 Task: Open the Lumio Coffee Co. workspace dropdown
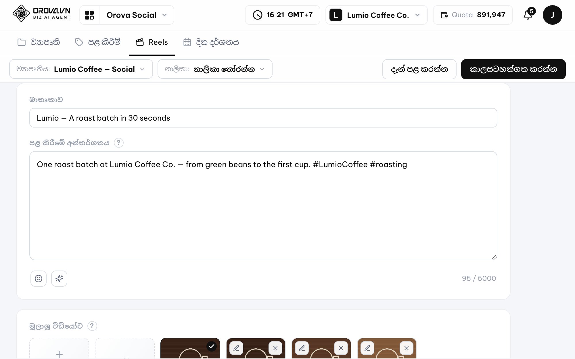point(377,15)
